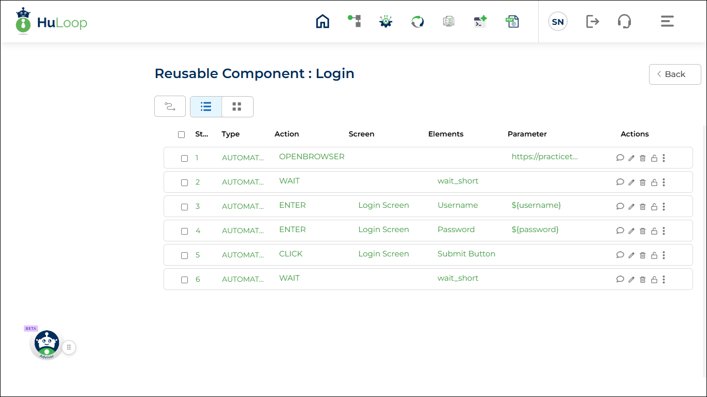Select the automation gear icon in the toolbar
The image size is (707, 397).
(x=386, y=21)
